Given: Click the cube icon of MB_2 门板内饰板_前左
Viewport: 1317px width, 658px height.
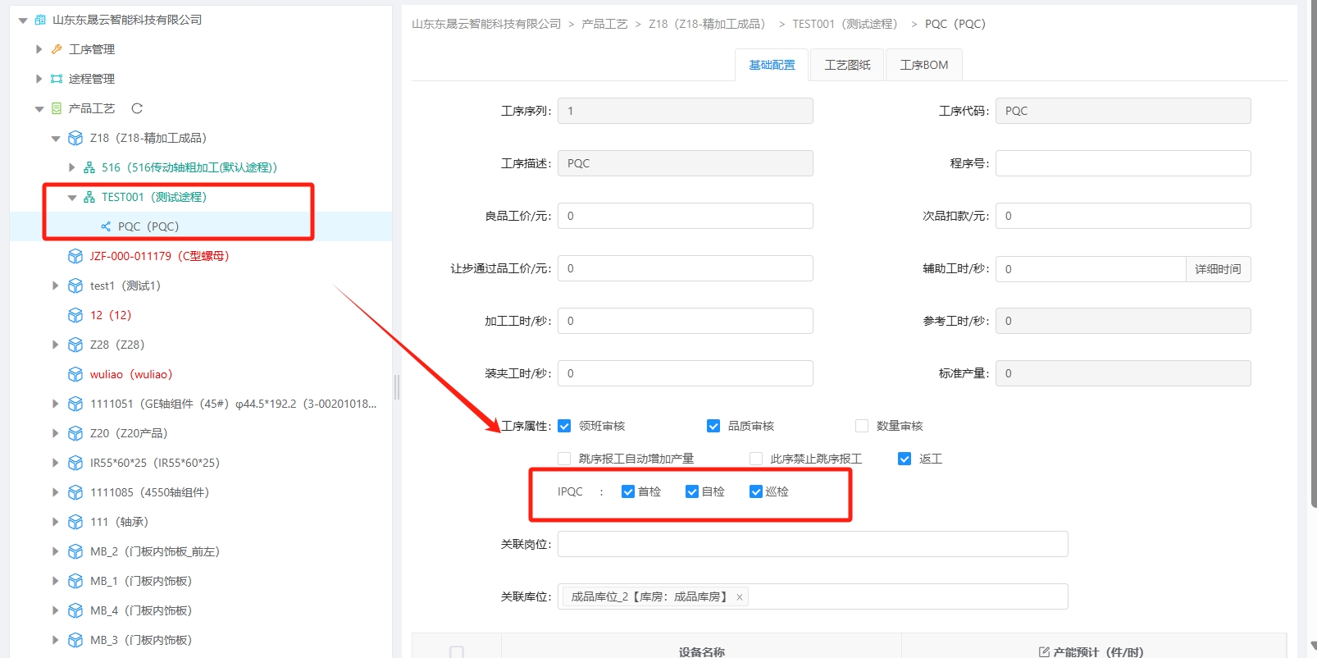Looking at the screenshot, I should coord(75,551).
